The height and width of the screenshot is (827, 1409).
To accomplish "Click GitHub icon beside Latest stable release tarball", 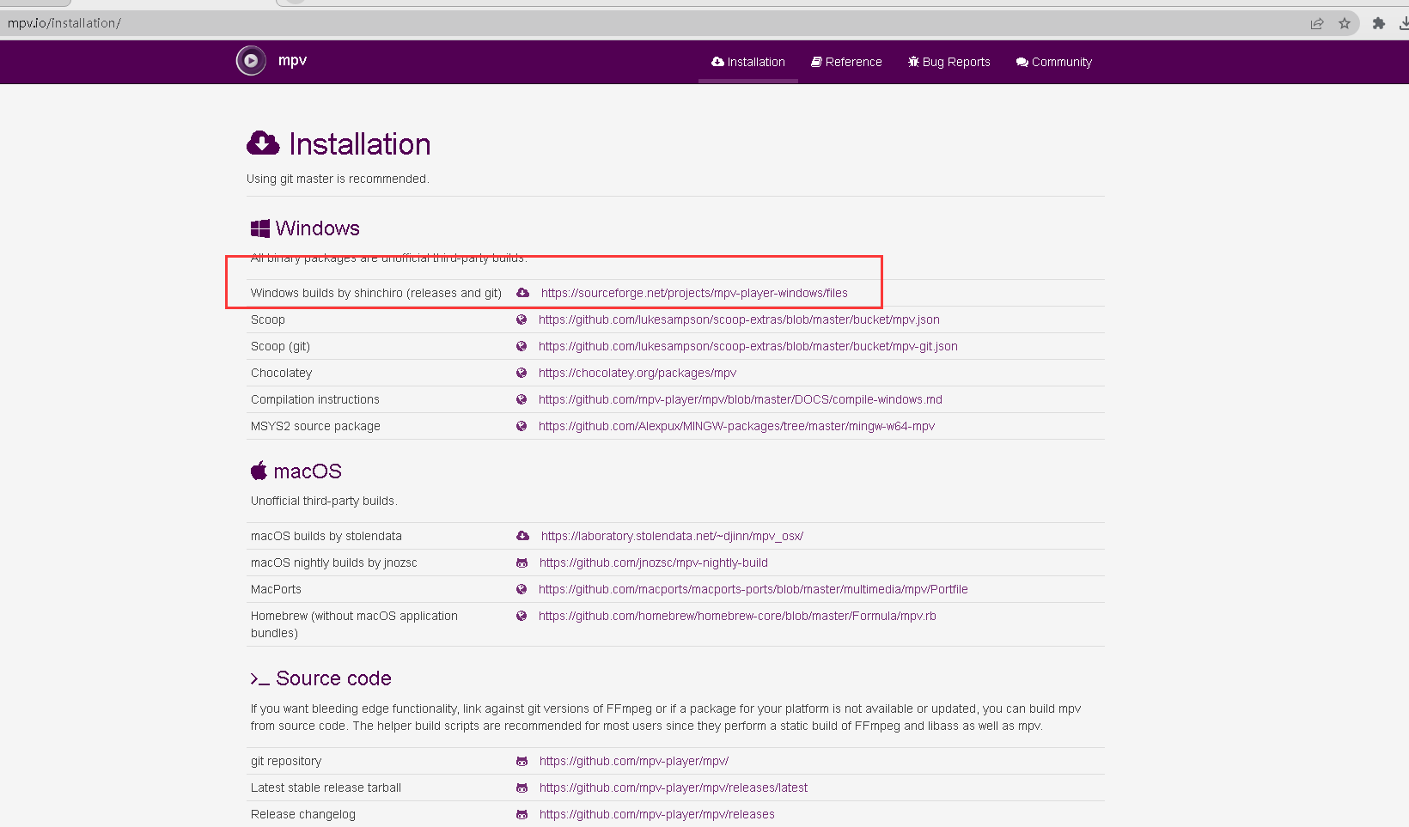I will [522, 787].
